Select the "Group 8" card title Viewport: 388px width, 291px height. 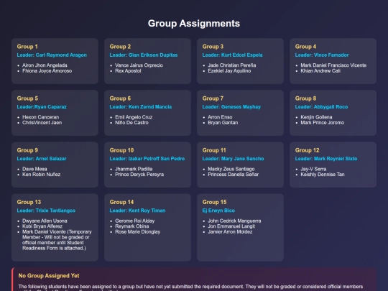(x=305, y=98)
